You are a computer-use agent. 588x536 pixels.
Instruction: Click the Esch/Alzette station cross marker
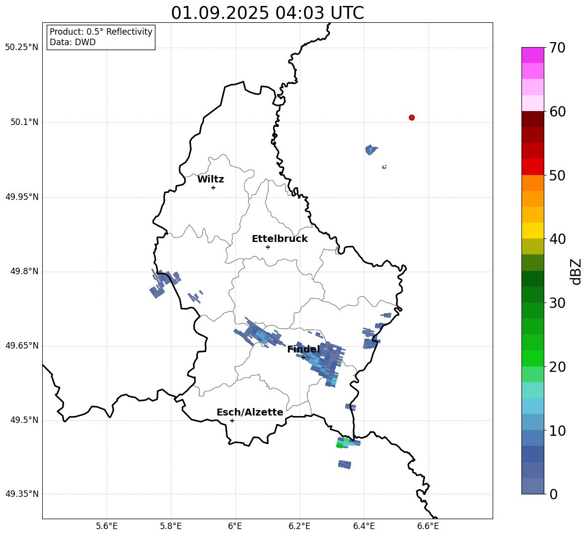[x=232, y=420]
